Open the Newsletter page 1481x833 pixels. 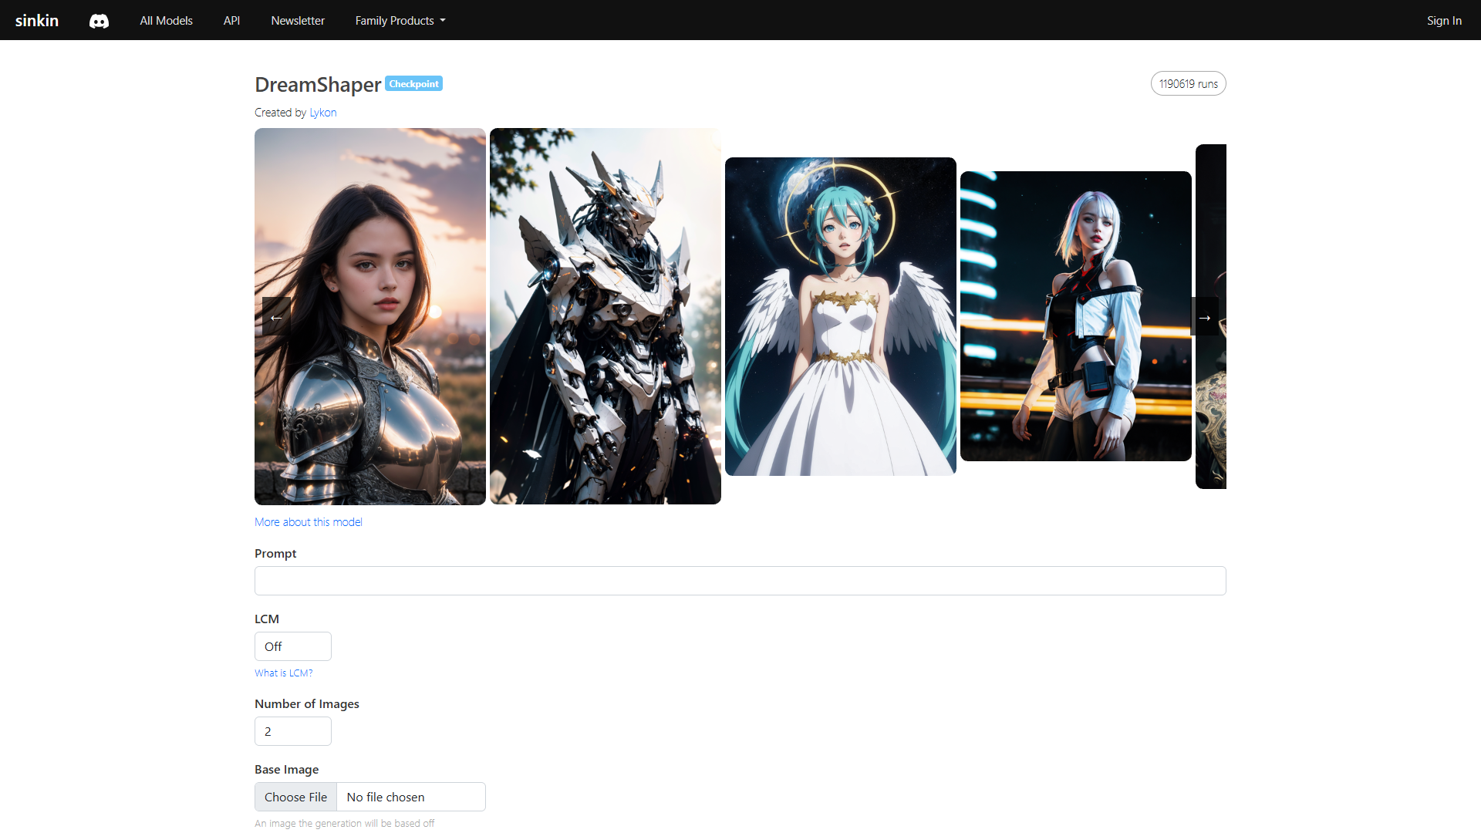pyautogui.click(x=298, y=21)
